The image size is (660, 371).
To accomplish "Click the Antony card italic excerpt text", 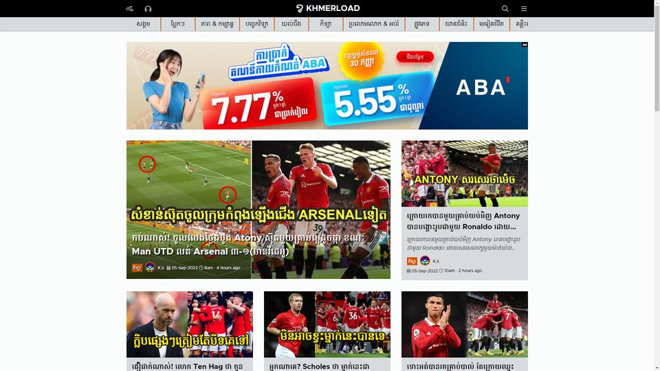I will (463, 243).
